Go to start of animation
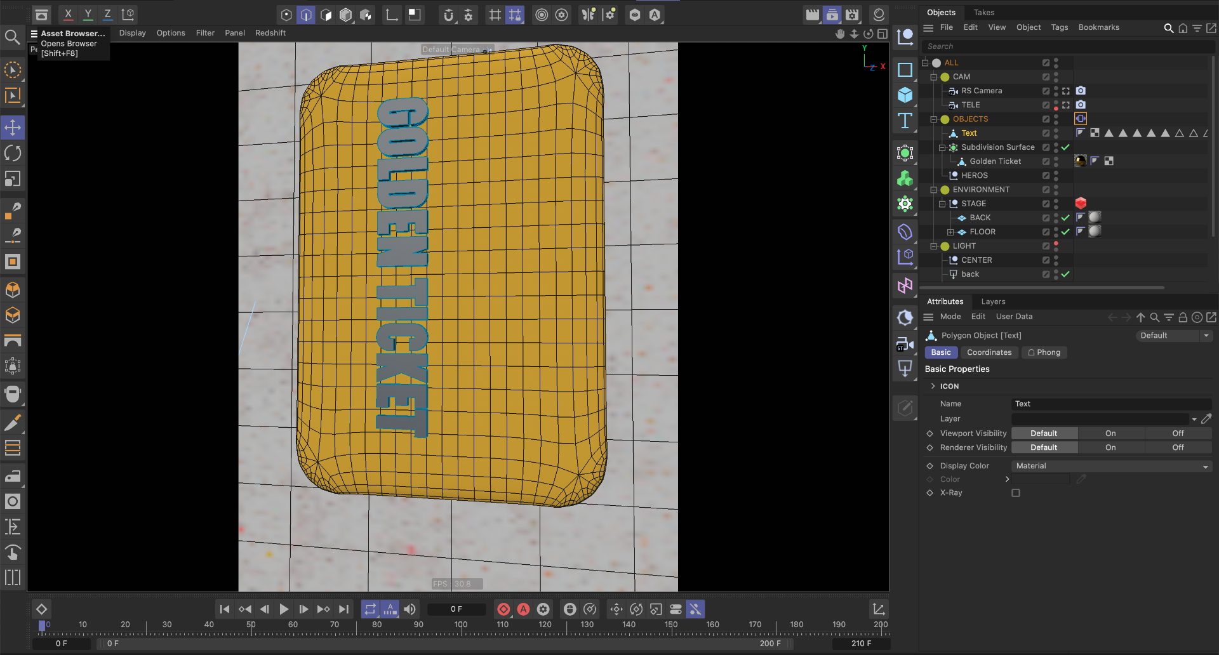Screen dimensions: 1219x655 (x=225, y=609)
